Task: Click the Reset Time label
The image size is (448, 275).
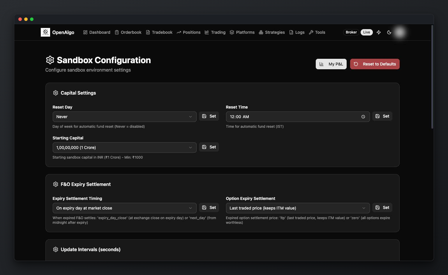Action: [x=237, y=107]
